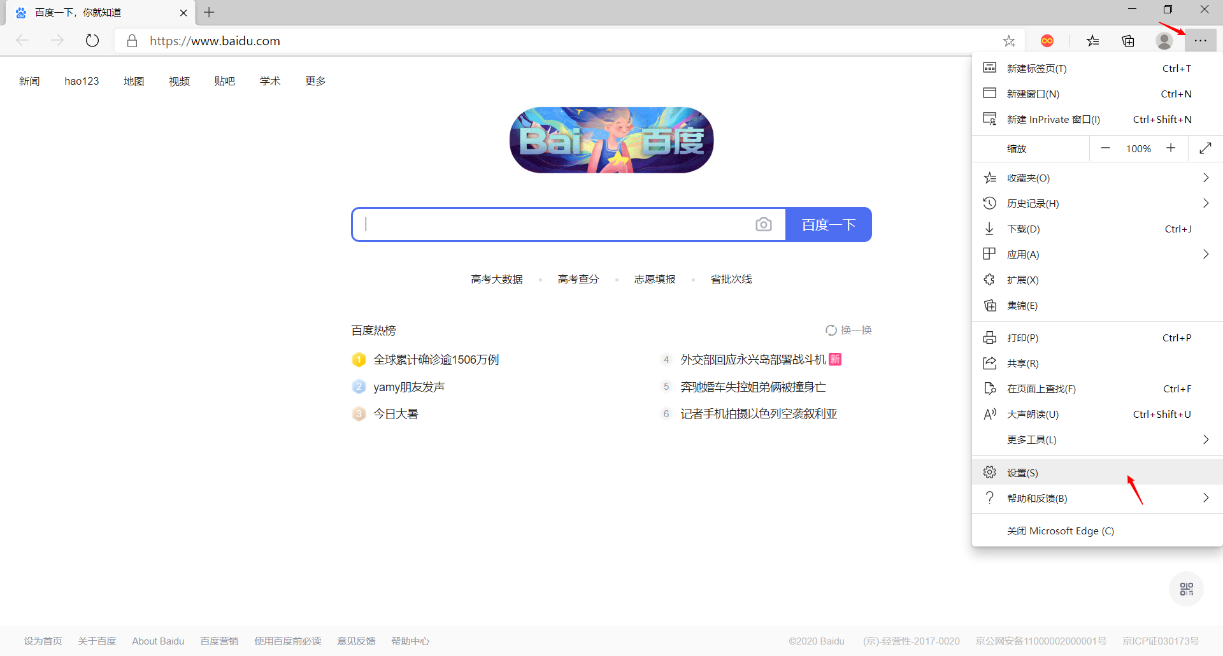This screenshot has height=656, width=1223.
Task: Open 扩展(X) menu item
Action: pos(1097,280)
